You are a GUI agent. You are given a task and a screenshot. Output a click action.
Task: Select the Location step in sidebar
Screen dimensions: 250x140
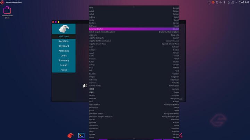(64, 41)
